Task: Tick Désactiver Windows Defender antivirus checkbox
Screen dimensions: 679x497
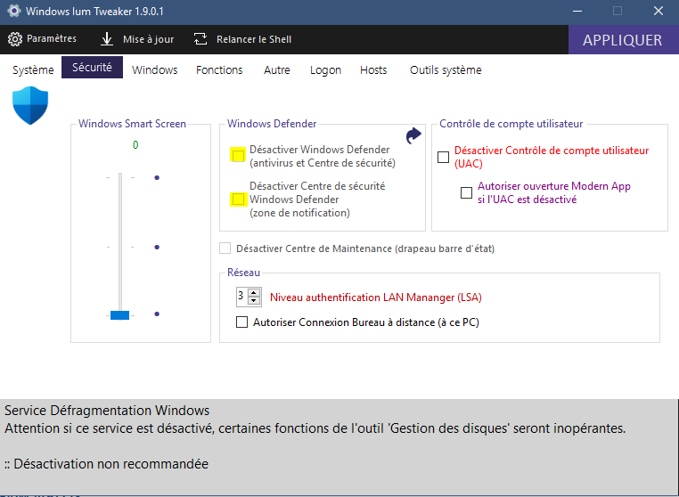Action: click(x=238, y=155)
